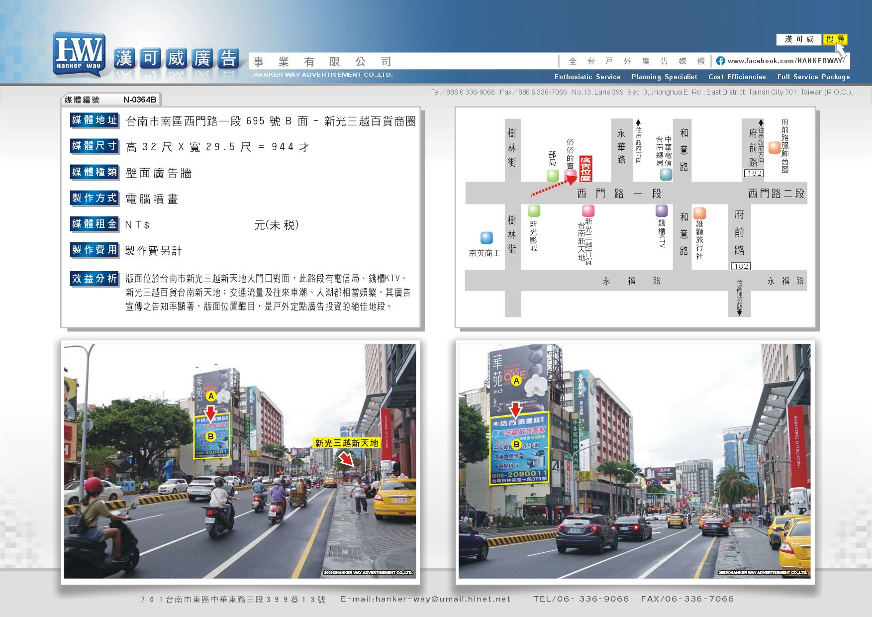Click the 製作費用 label
The height and width of the screenshot is (617, 872).
coord(95,250)
